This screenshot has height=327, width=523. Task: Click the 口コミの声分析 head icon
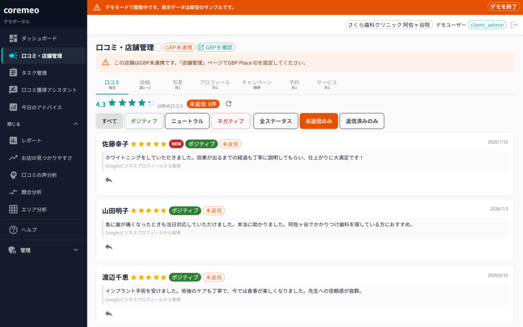coord(13,175)
